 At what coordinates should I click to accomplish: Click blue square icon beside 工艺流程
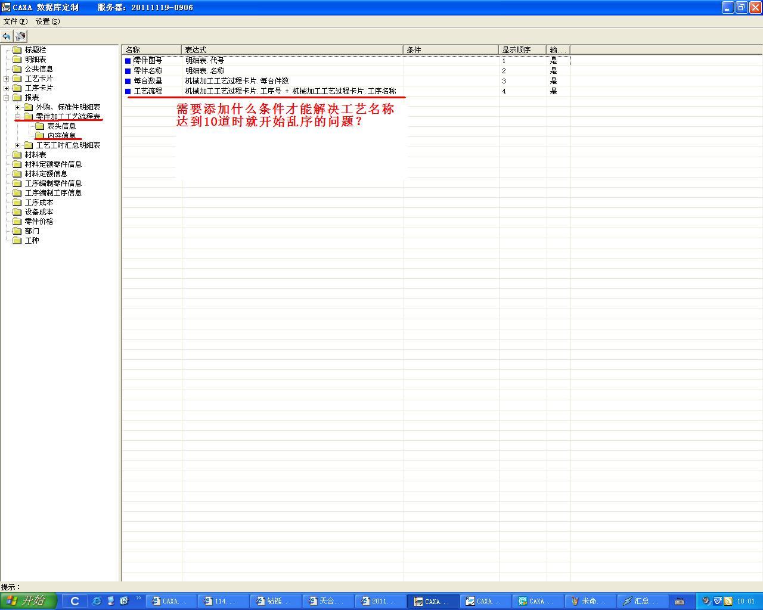(x=128, y=91)
